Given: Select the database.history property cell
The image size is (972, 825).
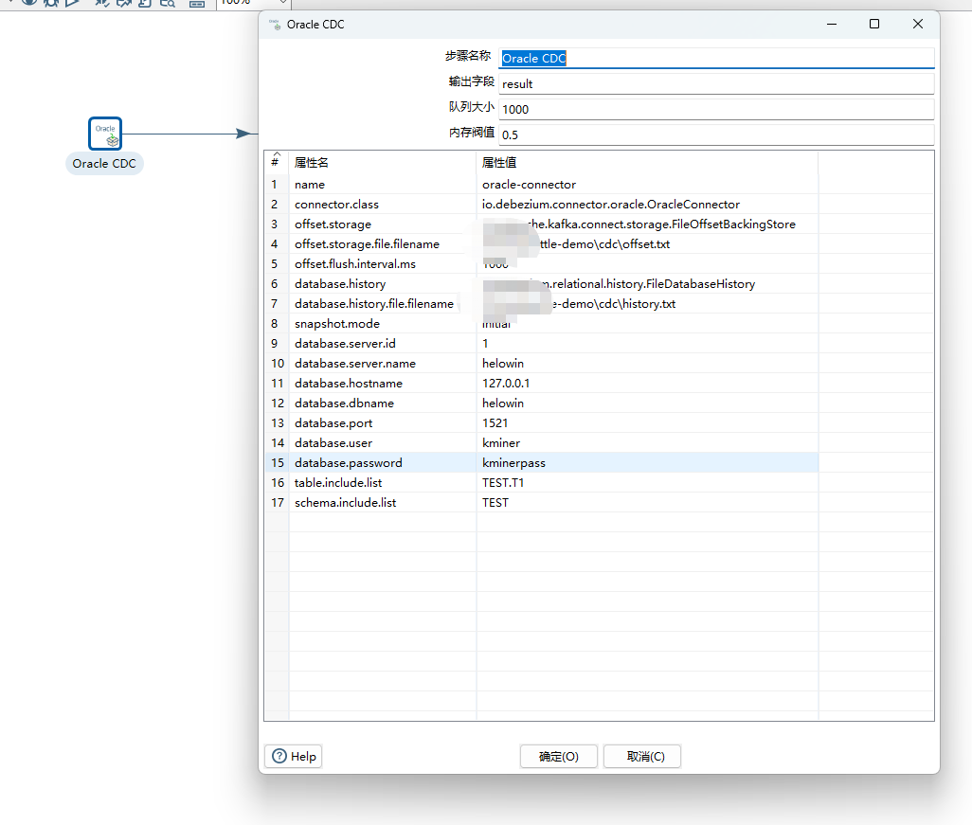Looking at the screenshot, I should (x=383, y=284).
